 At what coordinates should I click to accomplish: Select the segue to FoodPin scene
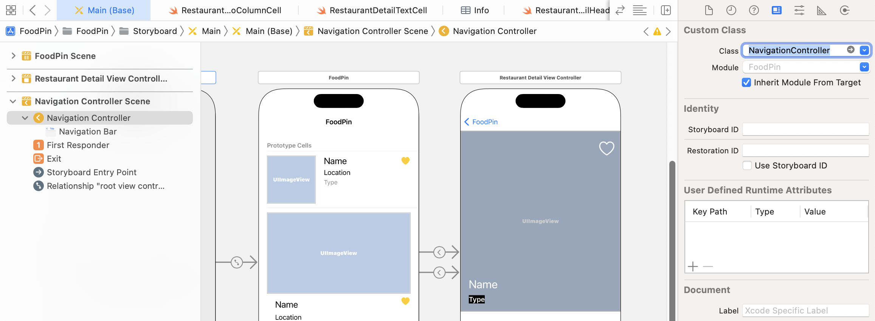coord(237,262)
